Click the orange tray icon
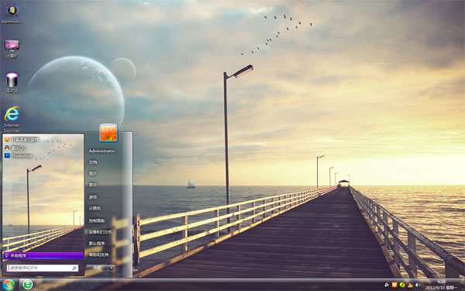The height and width of the screenshot is (291, 465). click(394, 285)
